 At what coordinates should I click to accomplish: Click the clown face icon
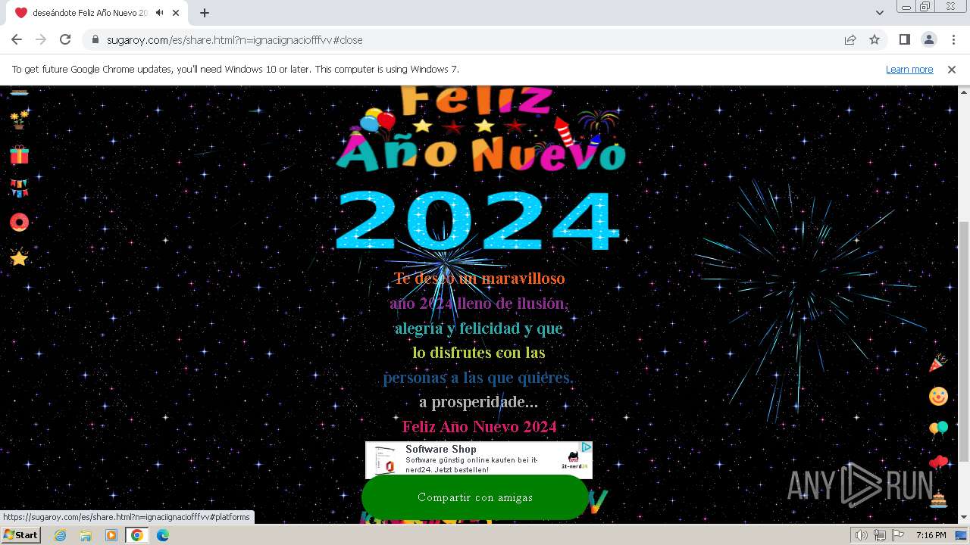pyautogui.click(x=938, y=396)
